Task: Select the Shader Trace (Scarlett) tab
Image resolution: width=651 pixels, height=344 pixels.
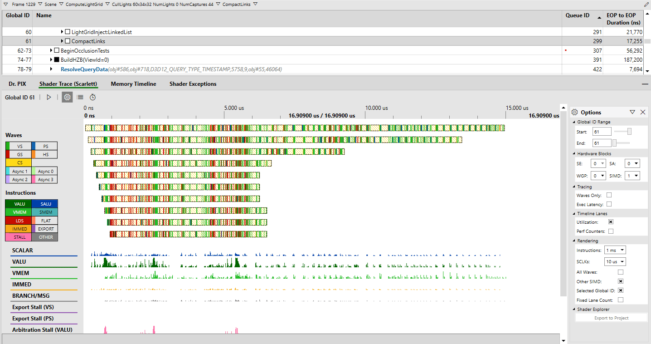Action: pos(68,84)
